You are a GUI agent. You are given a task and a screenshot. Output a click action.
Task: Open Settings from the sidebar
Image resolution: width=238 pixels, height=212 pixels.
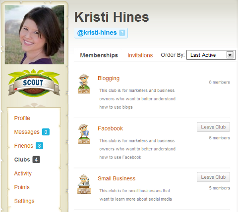click(x=24, y=201)
